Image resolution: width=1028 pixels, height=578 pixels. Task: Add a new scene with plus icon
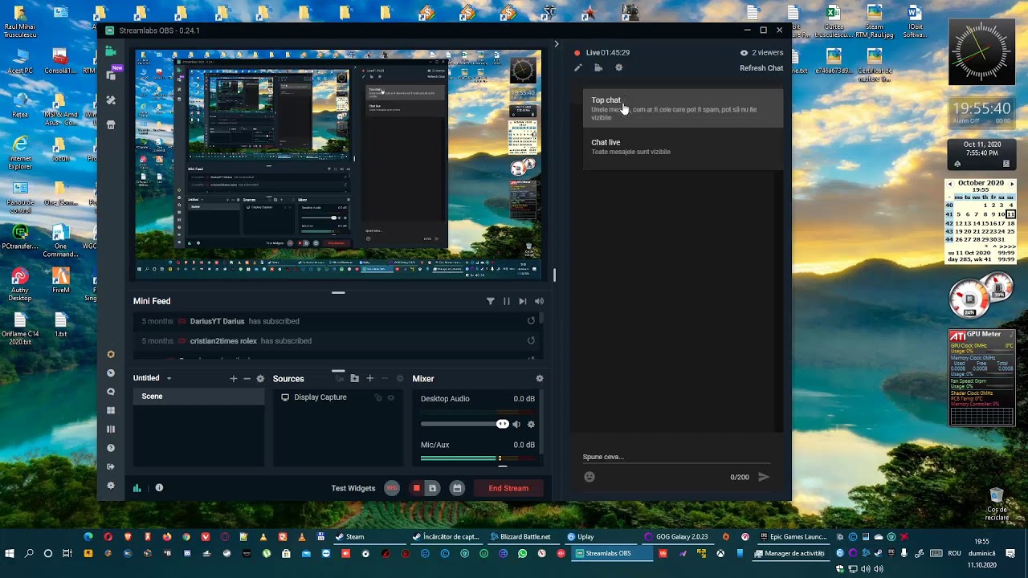tap(234, 378)
